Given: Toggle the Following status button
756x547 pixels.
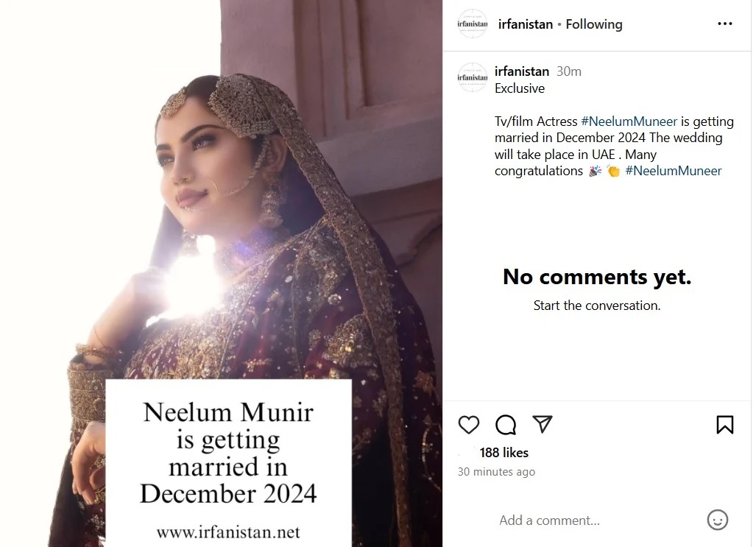Looking at the screenshot, I should point(594,24).
